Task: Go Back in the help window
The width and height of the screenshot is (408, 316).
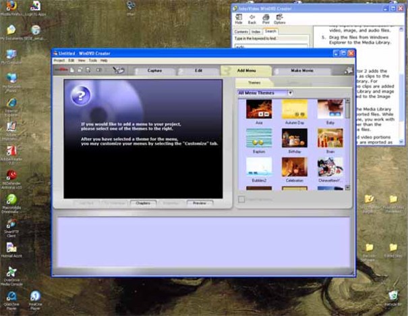Action: pyautogui.click(x=252, y=19)
